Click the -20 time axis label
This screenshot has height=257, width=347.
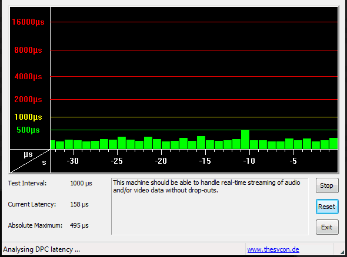[161, 161]
